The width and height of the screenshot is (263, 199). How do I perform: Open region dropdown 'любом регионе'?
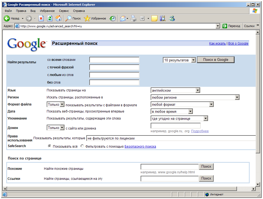click(195, 97)
